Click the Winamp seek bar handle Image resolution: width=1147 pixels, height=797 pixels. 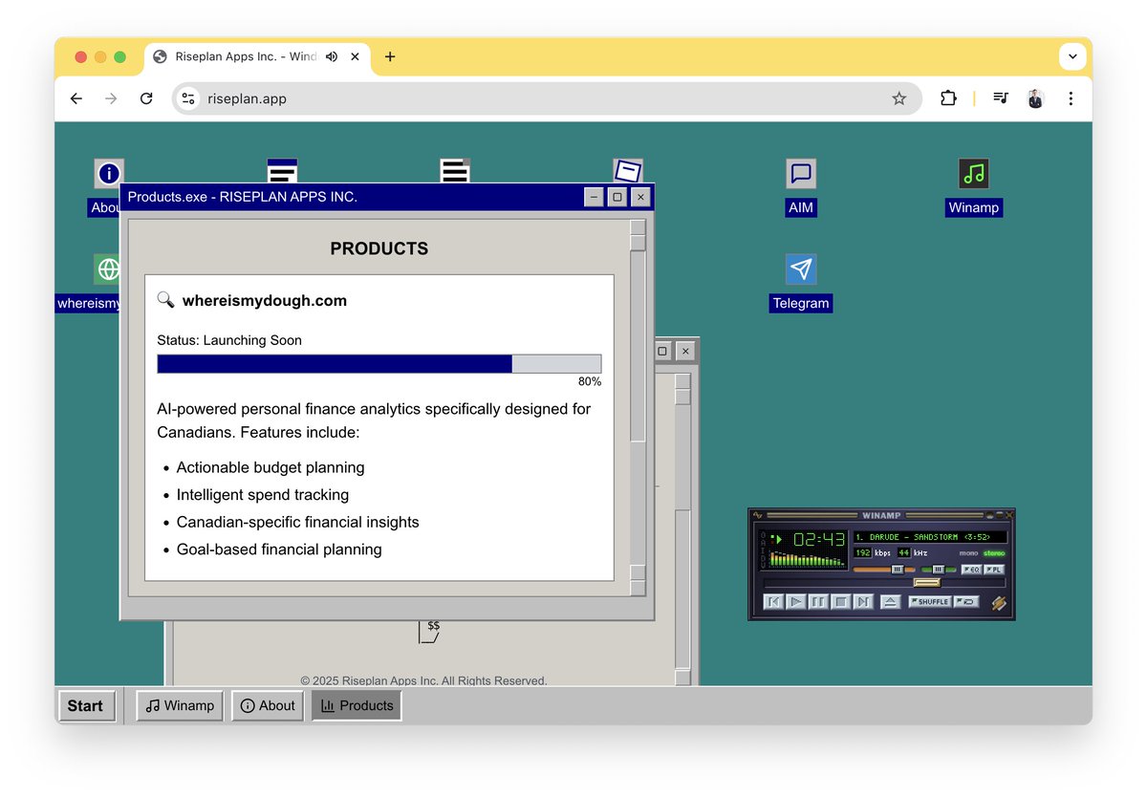click(x=927, y=583)
